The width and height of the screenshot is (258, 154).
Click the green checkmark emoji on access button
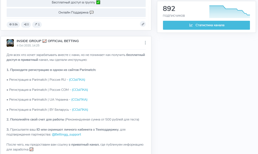click(98, 2)
